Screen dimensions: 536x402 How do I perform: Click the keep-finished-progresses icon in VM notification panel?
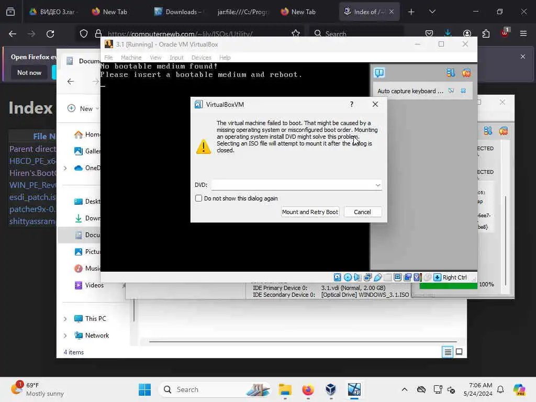[x=451, y=72]
